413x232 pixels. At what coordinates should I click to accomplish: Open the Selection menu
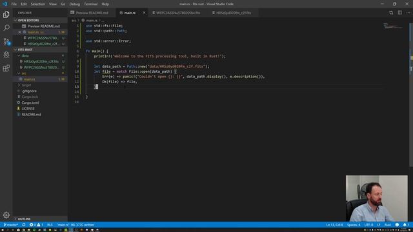pyautogui.click(x=38, y=4)
